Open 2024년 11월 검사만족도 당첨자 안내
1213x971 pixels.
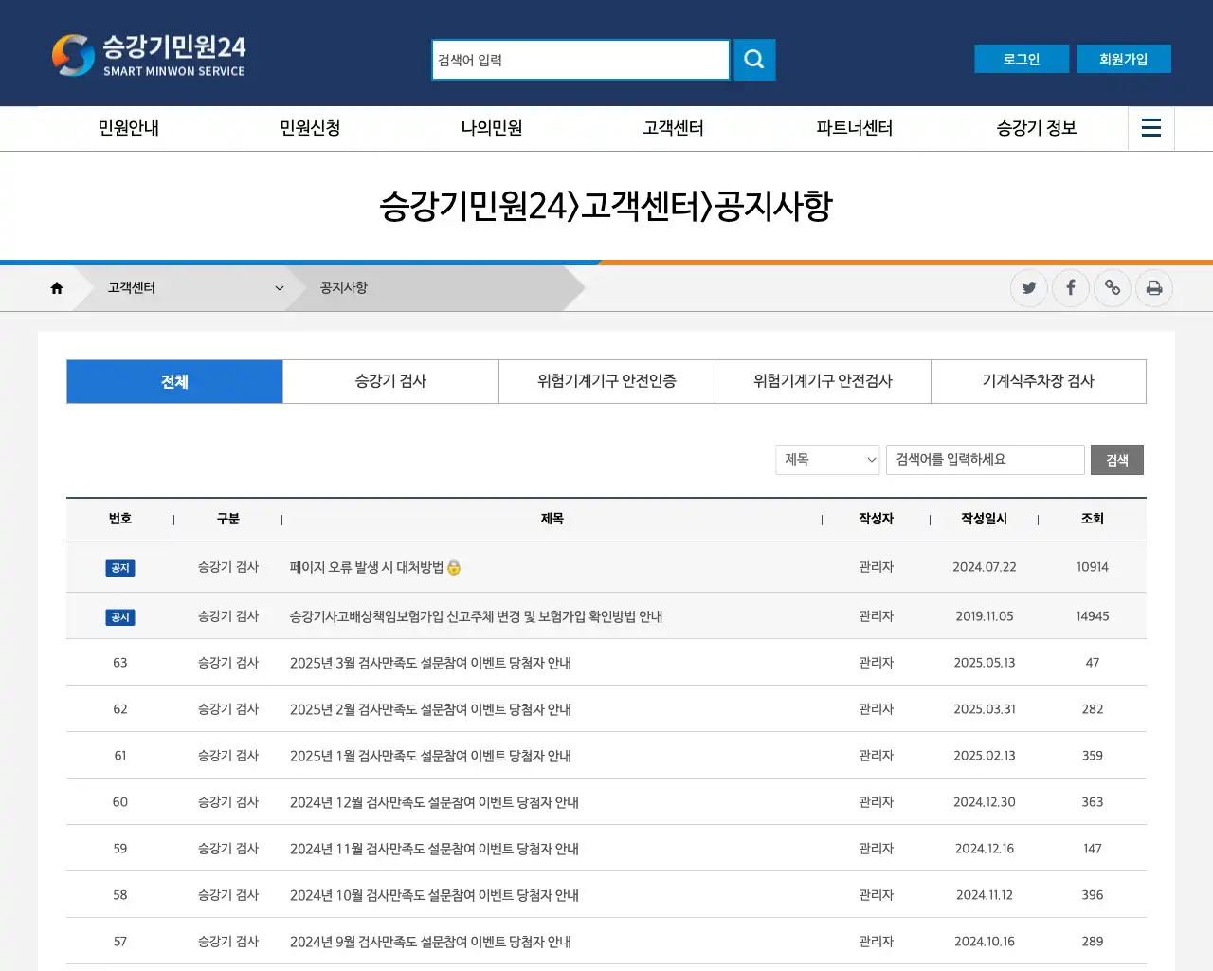(434, 849)
